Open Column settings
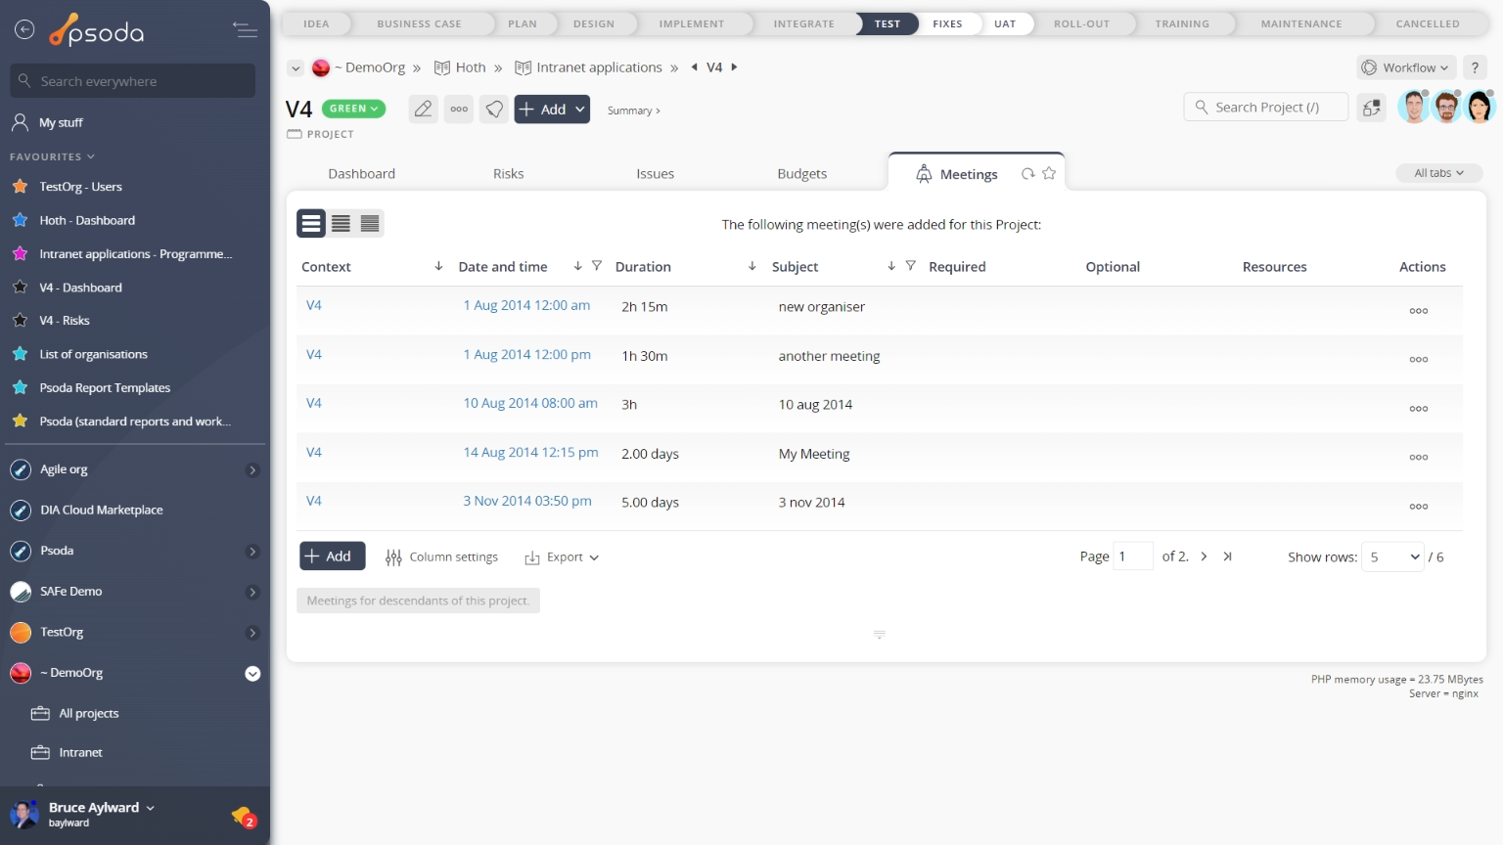This screenshot has width=1503, height=845. (441, 557)
